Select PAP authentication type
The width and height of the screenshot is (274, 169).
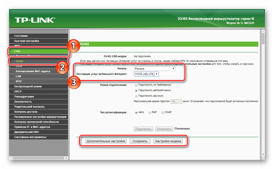(150, 113)
